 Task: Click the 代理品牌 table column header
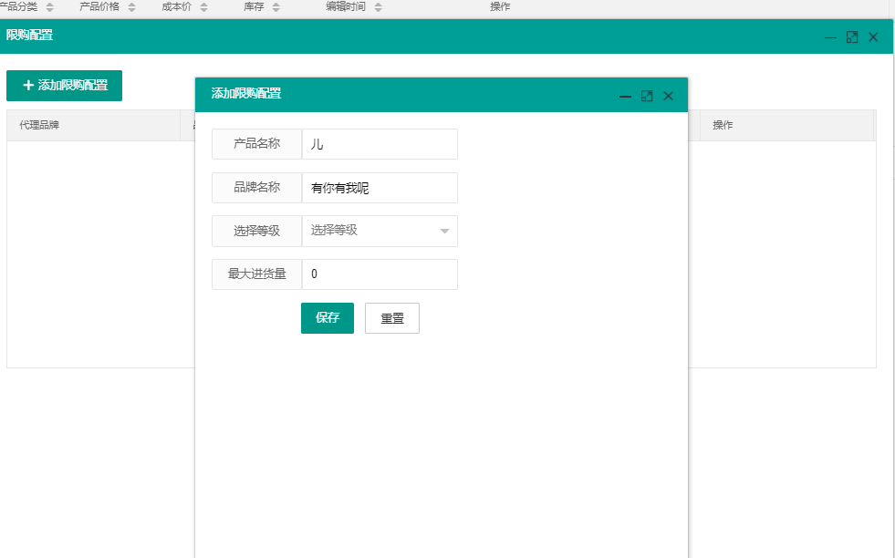(39, 125)
